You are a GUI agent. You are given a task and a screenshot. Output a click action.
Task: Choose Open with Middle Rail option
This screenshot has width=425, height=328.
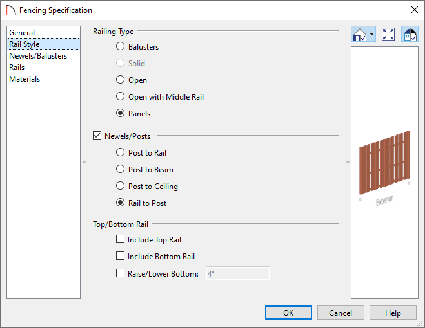120,96
